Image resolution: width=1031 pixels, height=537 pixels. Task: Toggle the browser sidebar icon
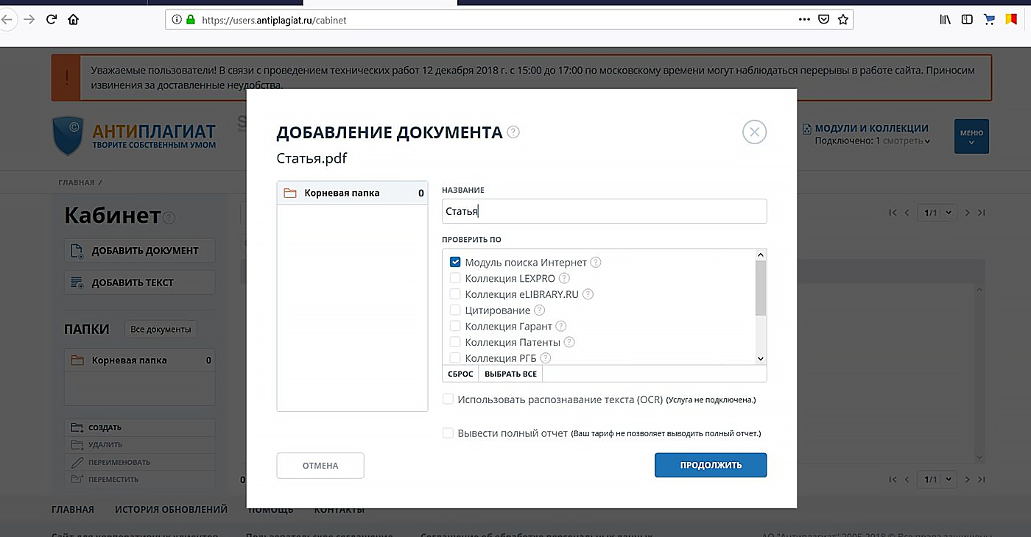[967, 20]
